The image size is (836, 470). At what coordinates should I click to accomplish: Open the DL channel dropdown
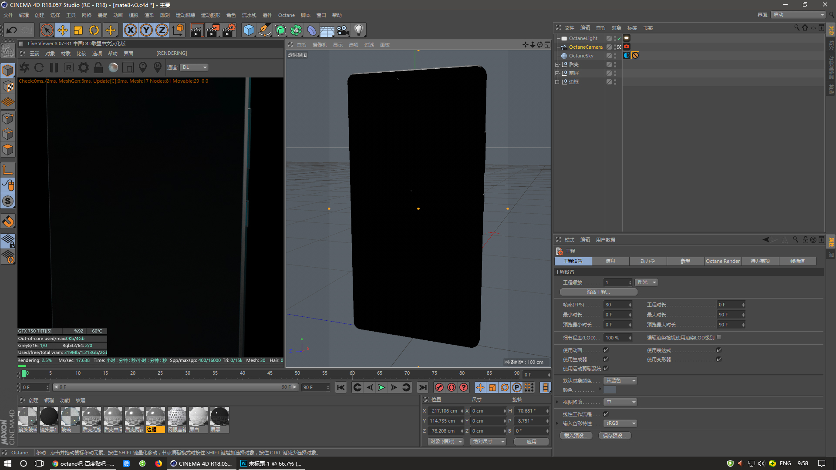(x=194, y=67)
